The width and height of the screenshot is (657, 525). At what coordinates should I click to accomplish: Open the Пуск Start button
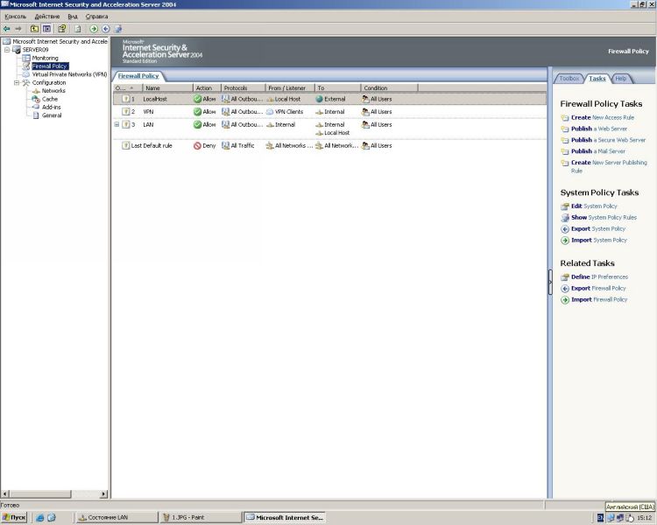[14, 518]
